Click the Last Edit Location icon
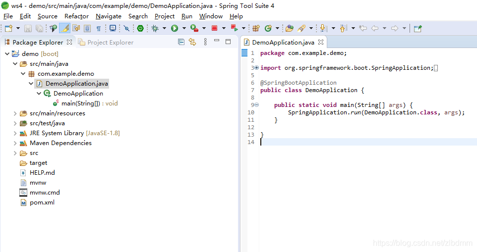This screenshot has width=477, height=252. coord(363,28)
